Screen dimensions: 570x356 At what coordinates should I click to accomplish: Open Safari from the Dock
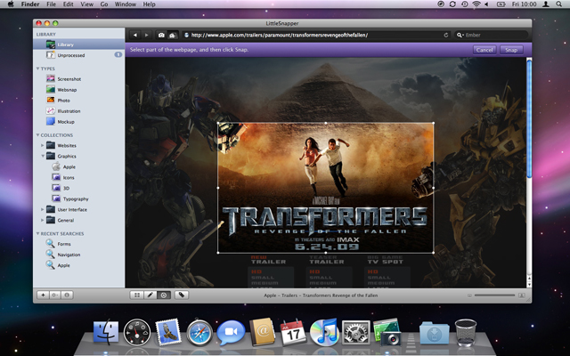pos(199,332)
